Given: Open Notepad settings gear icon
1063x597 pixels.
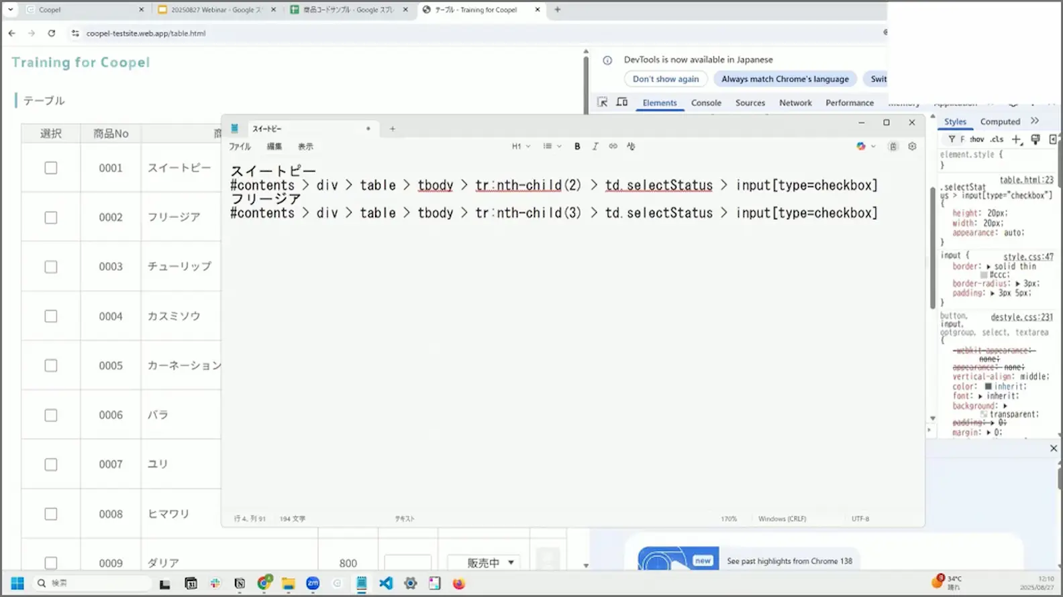Looking at the screenshot, I should pos(912,146).
